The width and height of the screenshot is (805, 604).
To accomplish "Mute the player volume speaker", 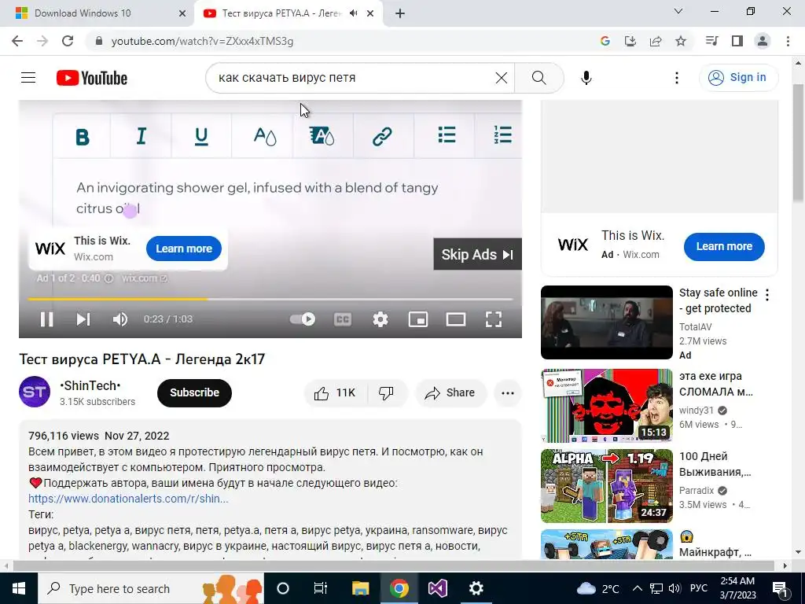I will coord(120,319).
